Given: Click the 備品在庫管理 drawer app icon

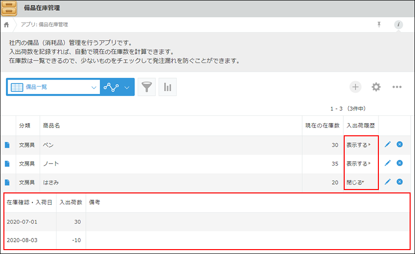Looking at the screenshot, I should (x=9, y=8).
